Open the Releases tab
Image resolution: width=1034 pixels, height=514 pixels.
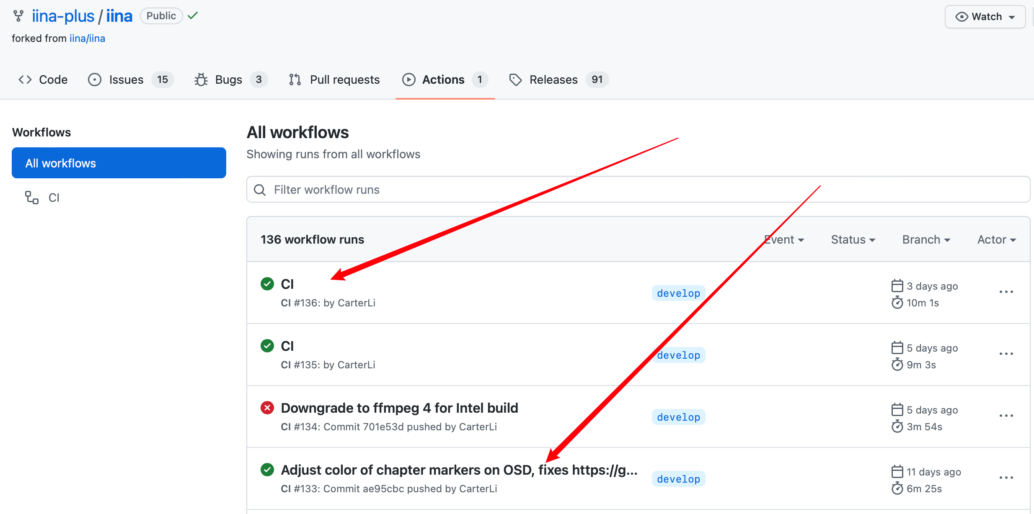pyautogui.click(x=553, y=80)
